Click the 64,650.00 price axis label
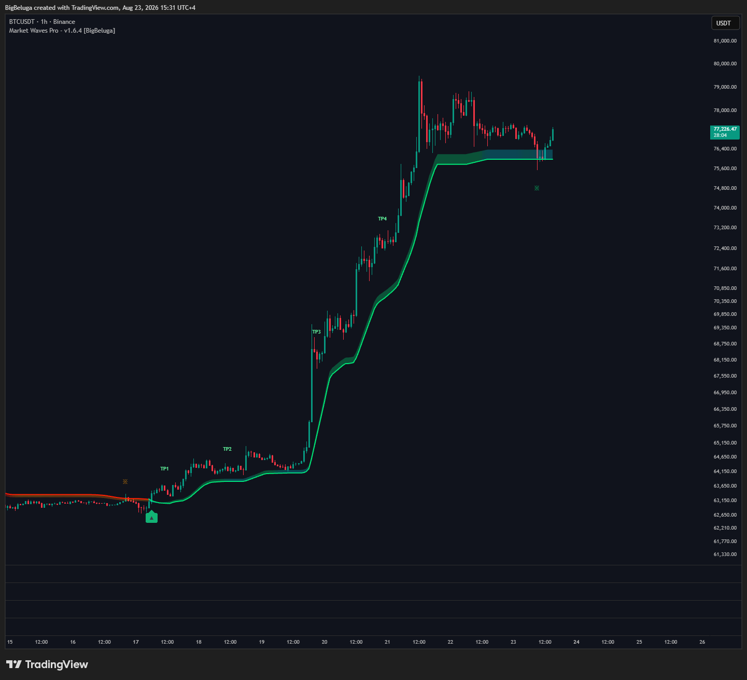This screenshot has width=747, height=680. coord(725,457)
